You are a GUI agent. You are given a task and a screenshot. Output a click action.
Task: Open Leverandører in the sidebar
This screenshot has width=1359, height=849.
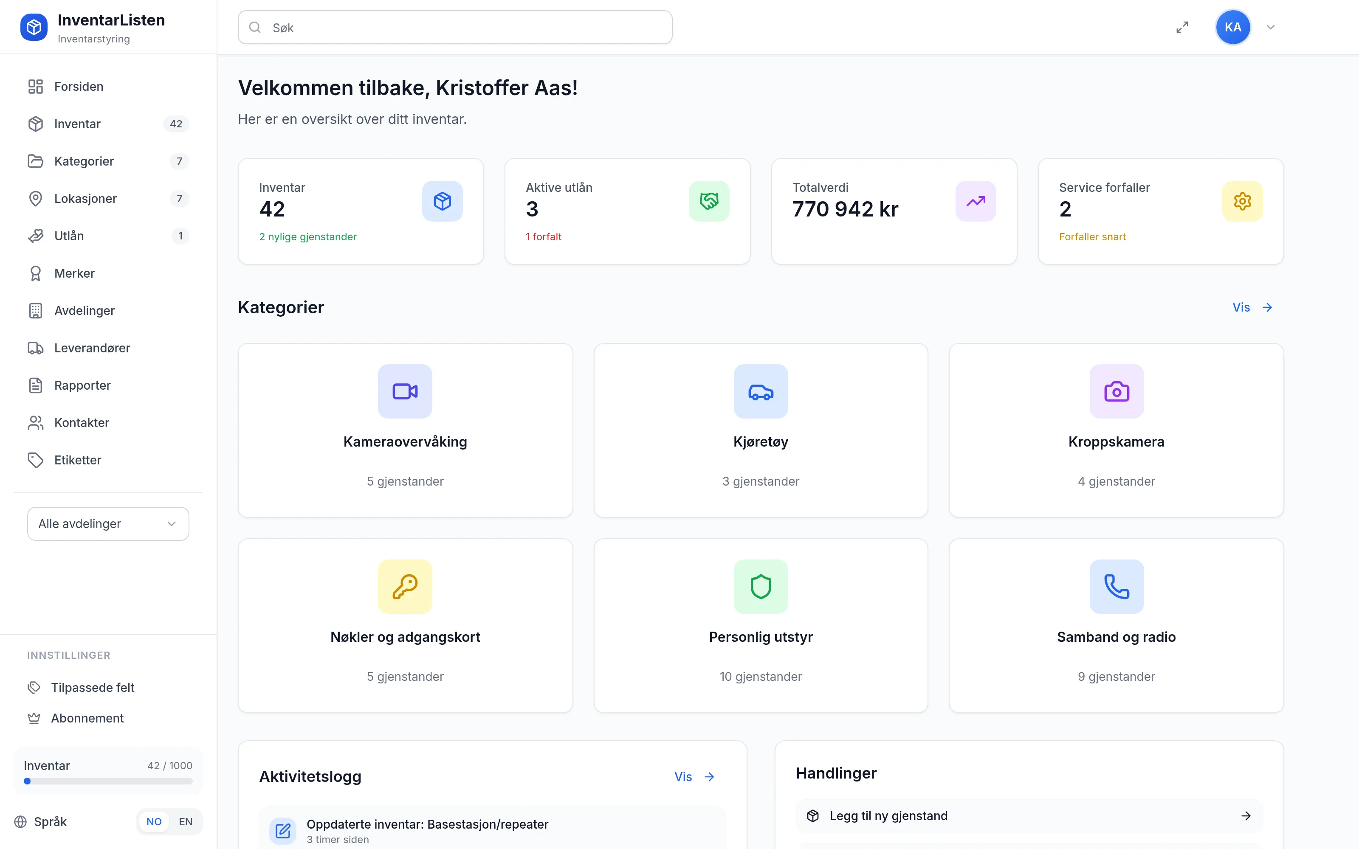(108, 348)
